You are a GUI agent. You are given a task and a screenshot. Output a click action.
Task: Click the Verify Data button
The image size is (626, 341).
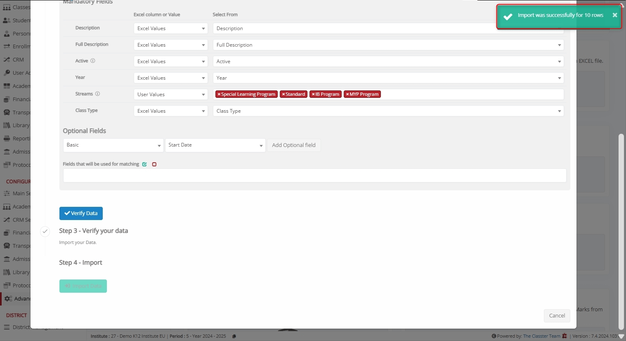point(81,213)
